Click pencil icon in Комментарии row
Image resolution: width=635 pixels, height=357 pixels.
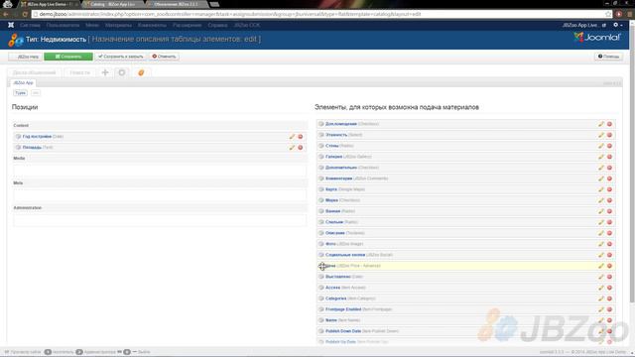(601, 178)
